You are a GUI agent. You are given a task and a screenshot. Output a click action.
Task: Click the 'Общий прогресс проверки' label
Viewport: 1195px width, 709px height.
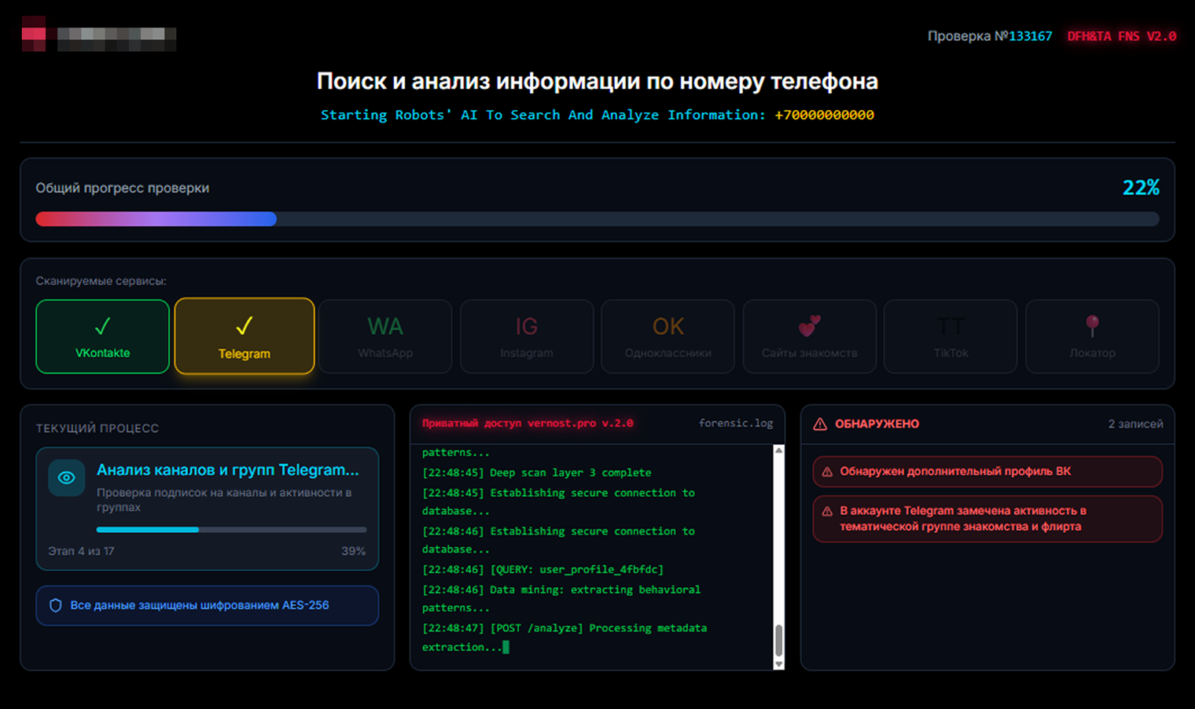click(x=123, y=188)
